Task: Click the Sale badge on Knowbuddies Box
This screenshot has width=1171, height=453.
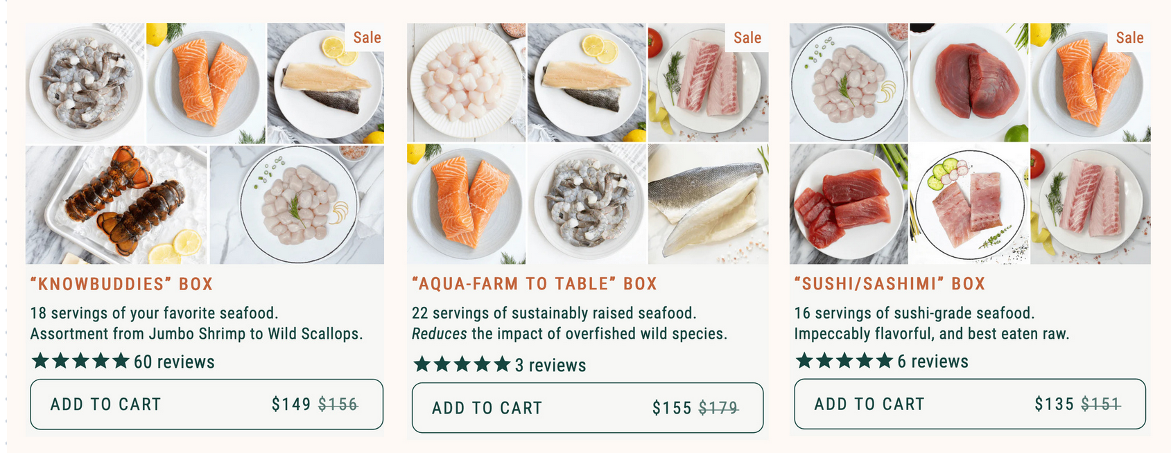Action: tap(367, 37)
